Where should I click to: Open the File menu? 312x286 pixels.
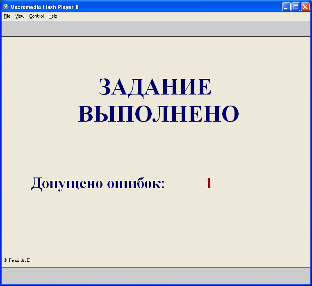[7, 16]
